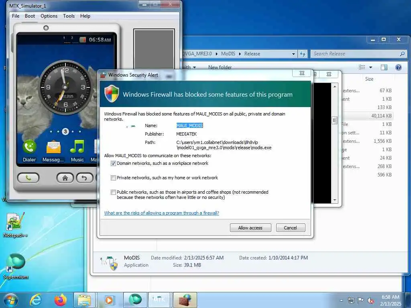Switch to MTK simulator taskbar button

(160, 300)
